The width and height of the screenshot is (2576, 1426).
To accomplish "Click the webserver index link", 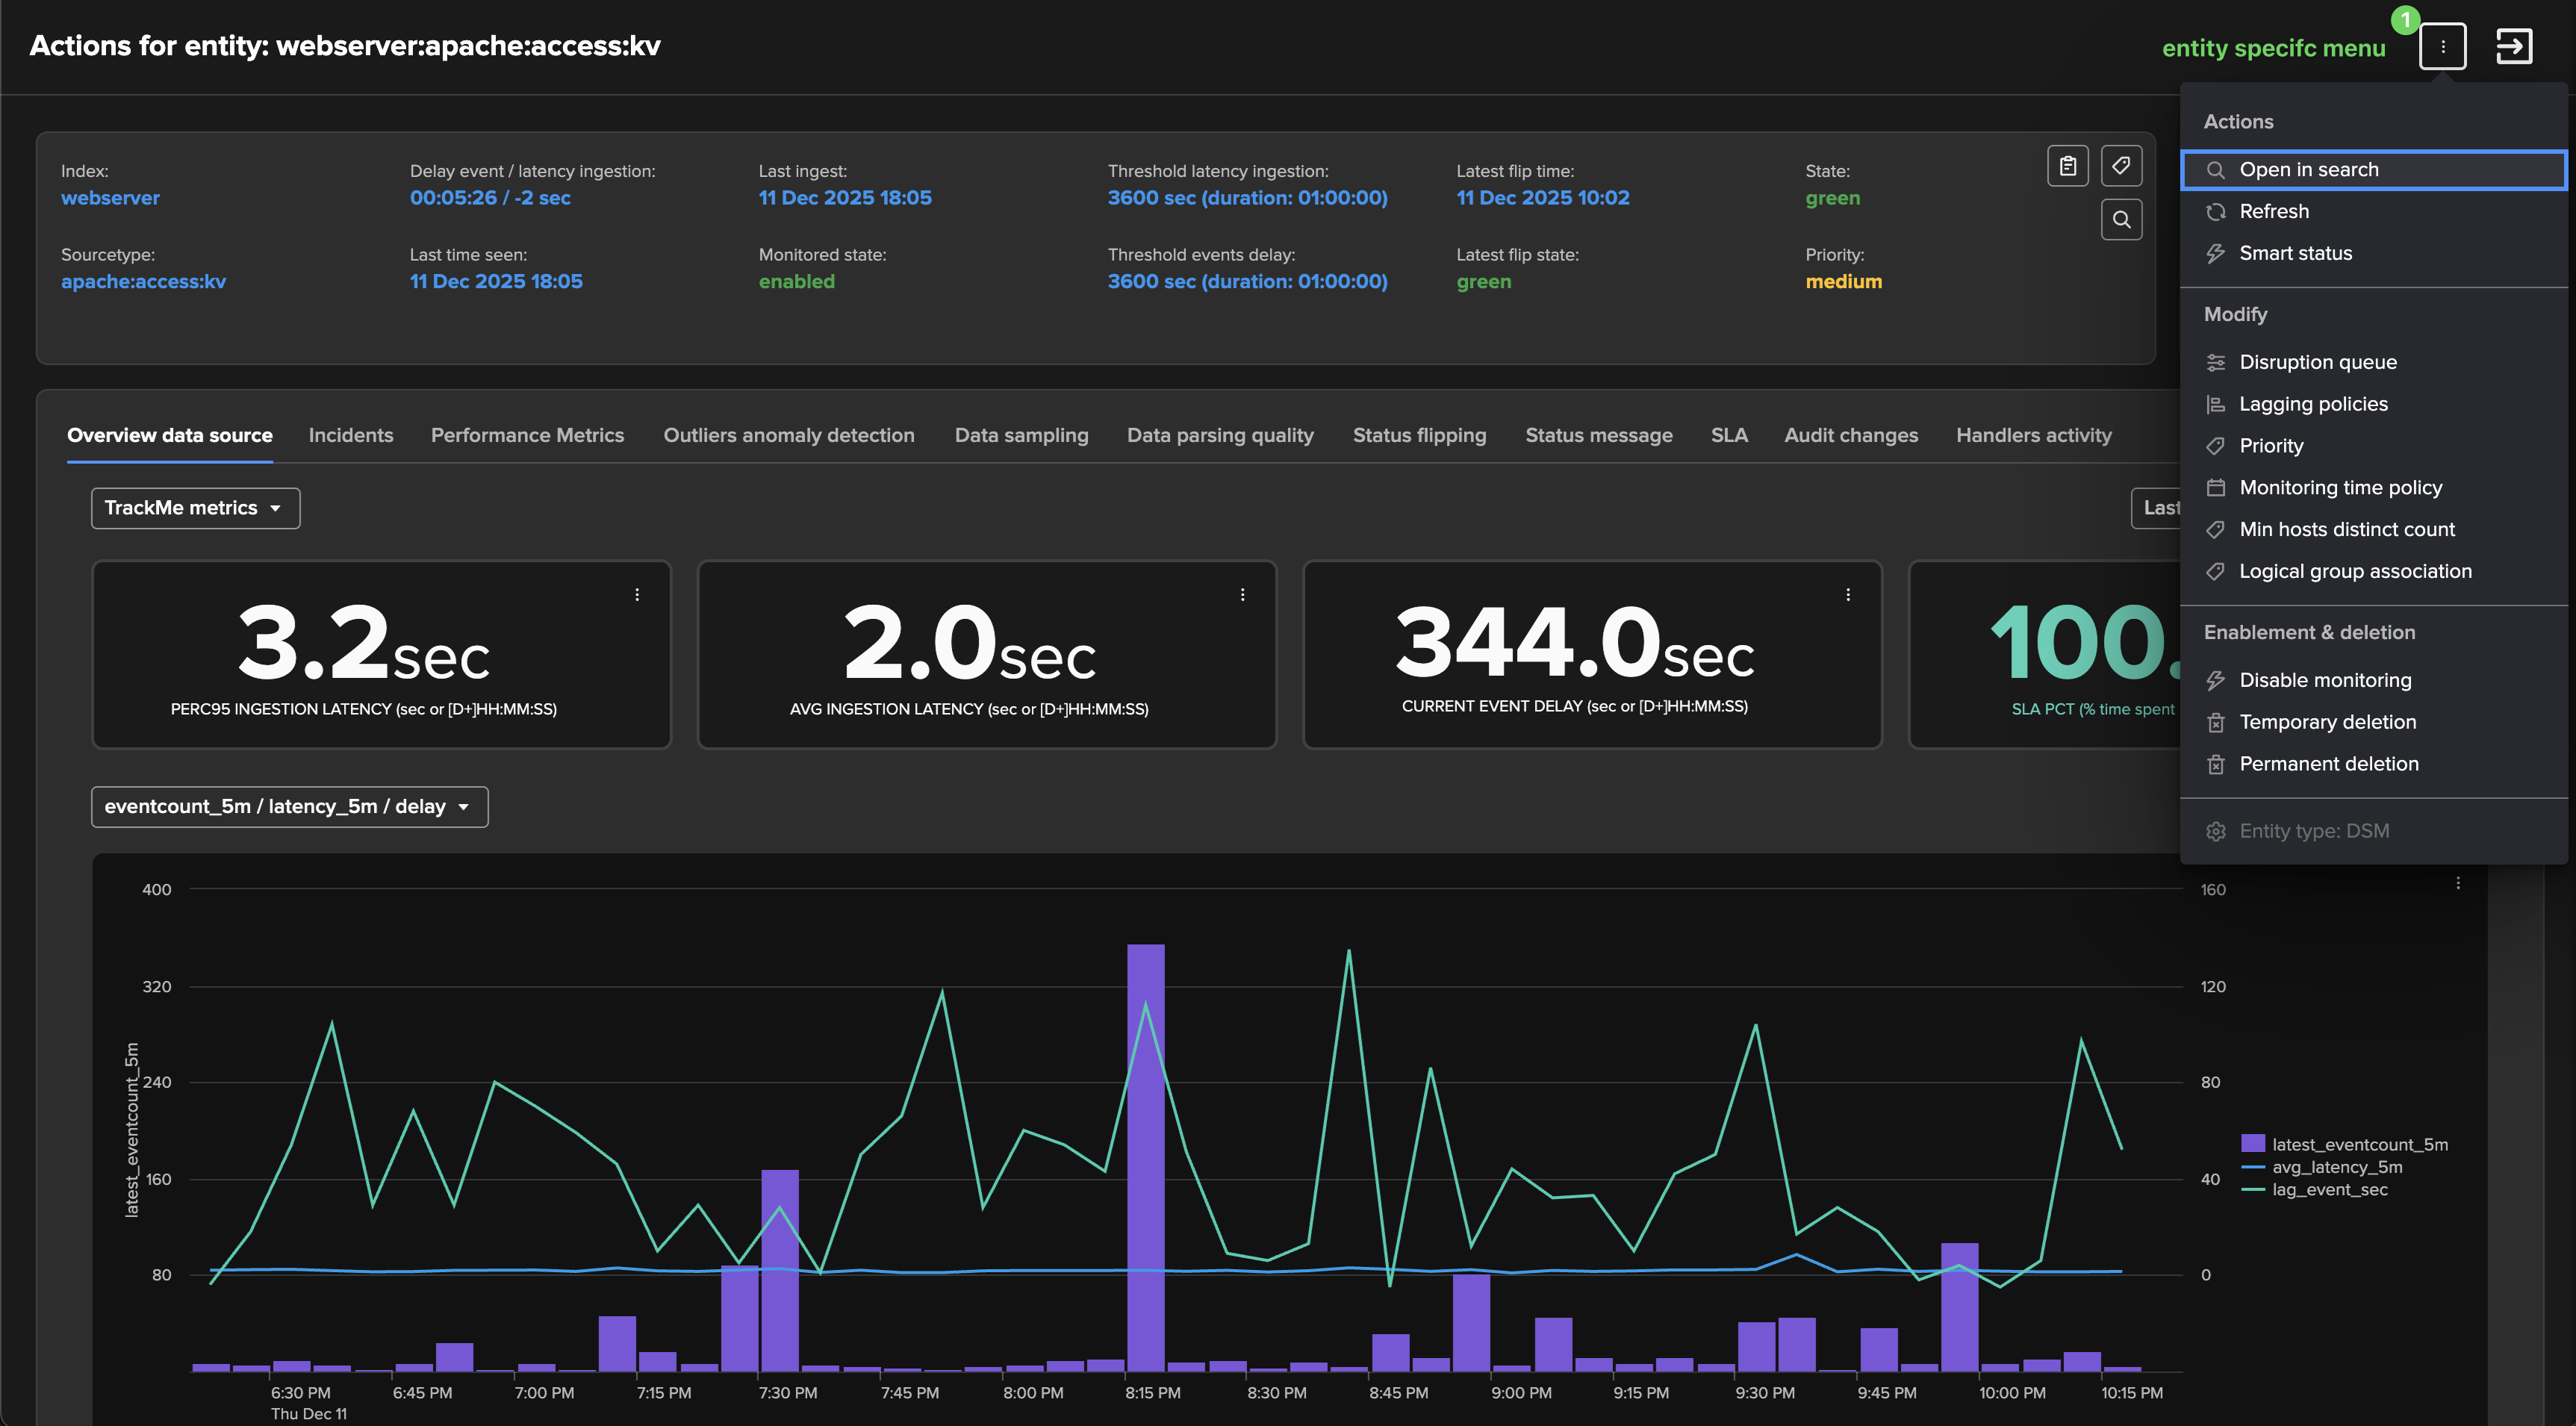I will (110, 198).
